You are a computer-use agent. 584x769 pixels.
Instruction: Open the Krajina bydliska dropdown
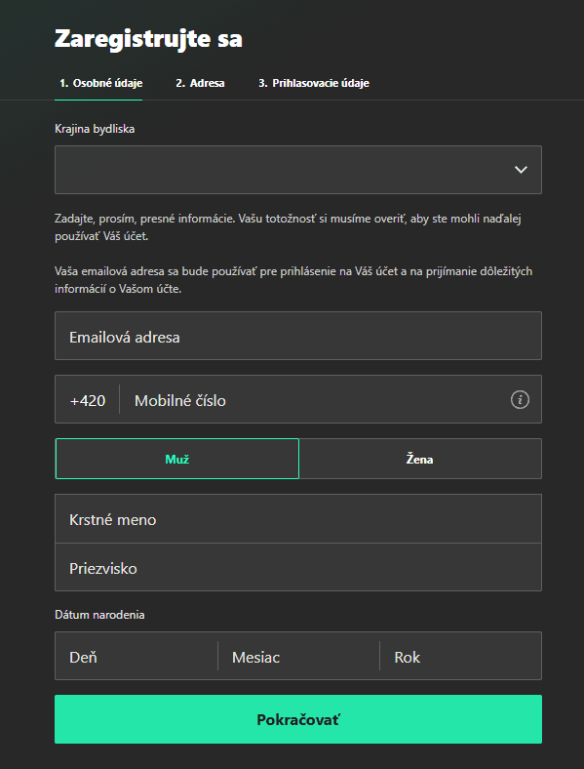pyautogui.click(x=298, y=170)
